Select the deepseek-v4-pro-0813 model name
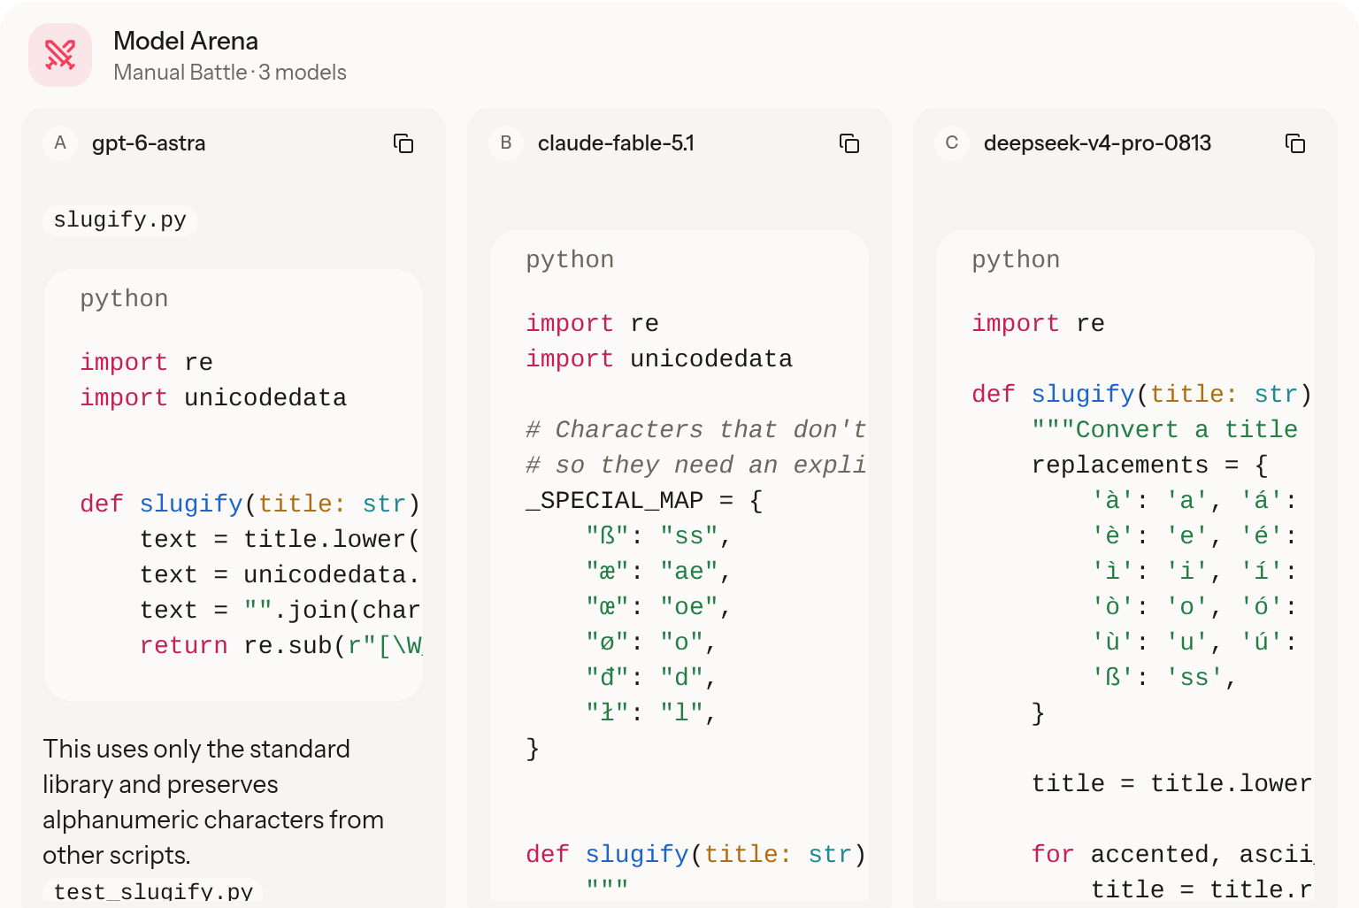Screen dimensions: 1359x908 pyautogui.click(x=1097, y=143)
